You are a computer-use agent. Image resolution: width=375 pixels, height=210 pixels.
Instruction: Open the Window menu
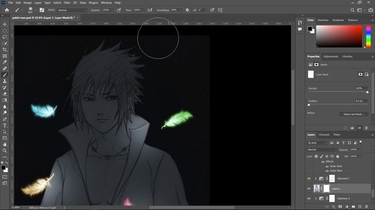[x=106, y=2]
